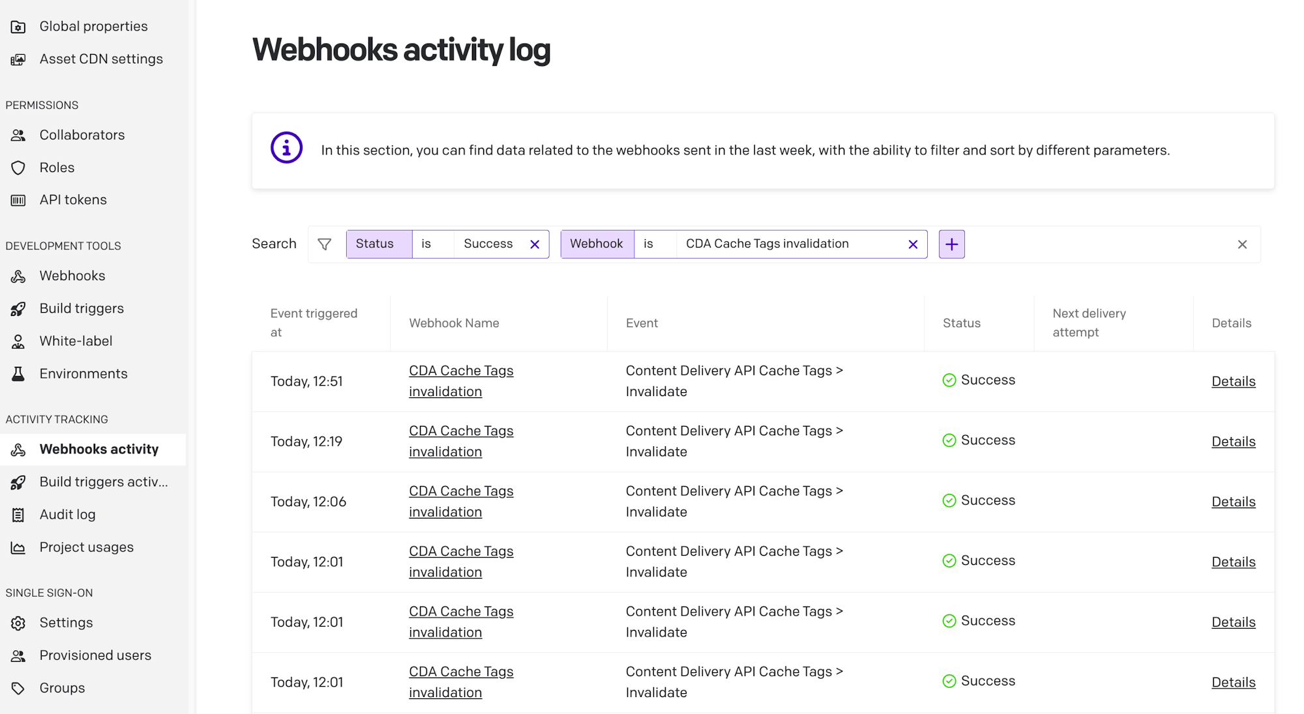Remove the Status is Success filter
Viewport: 1304px width, 714px height.
(535, 244)
